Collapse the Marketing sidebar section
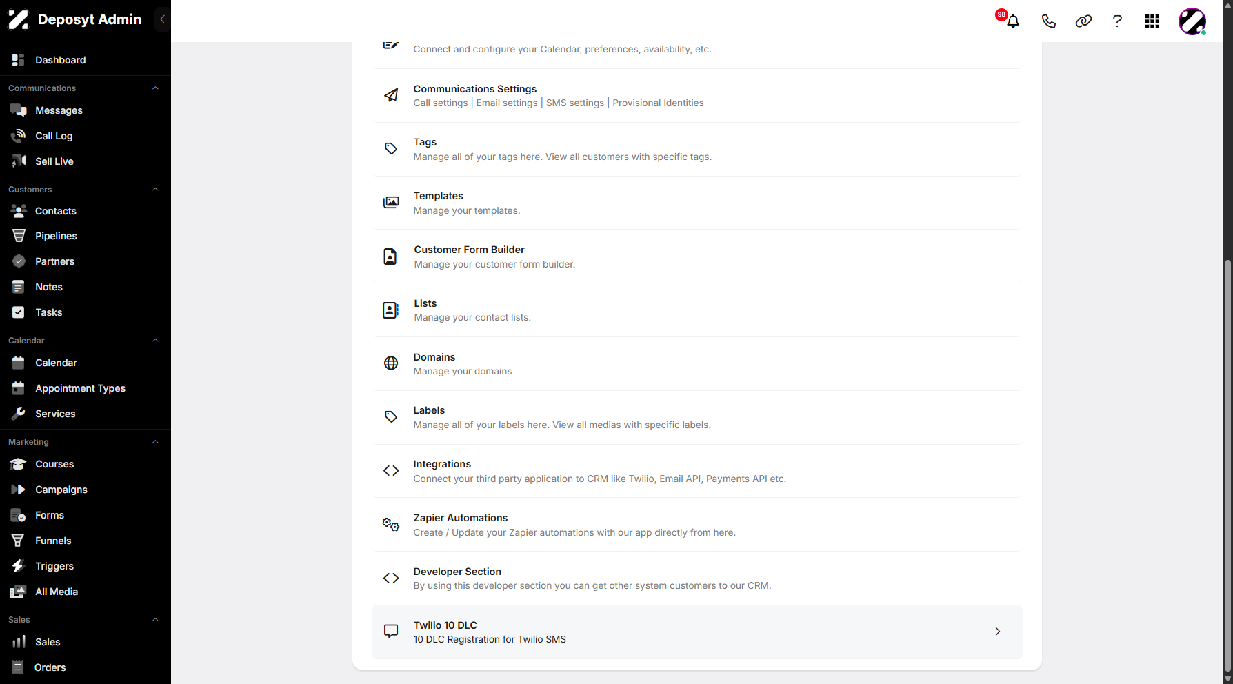1233x684 pixels. coord(155,442)
